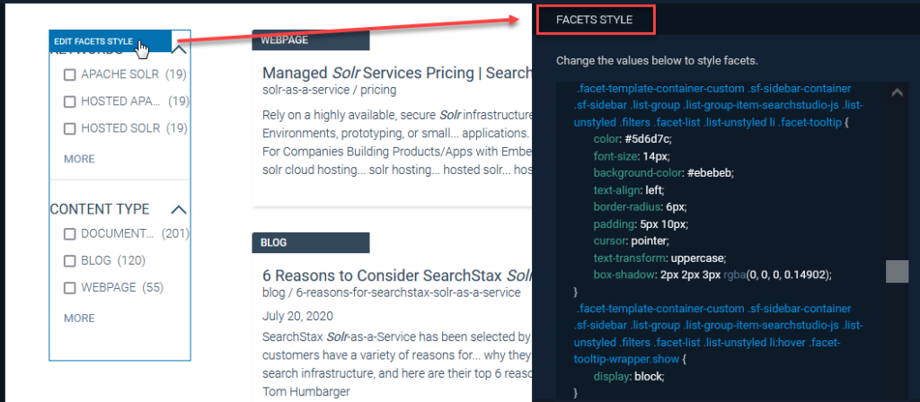Click the text-transform value uppercase
The width and height of the screenshot is (920, 402).
pyautogui.click(x=698, y=258)
